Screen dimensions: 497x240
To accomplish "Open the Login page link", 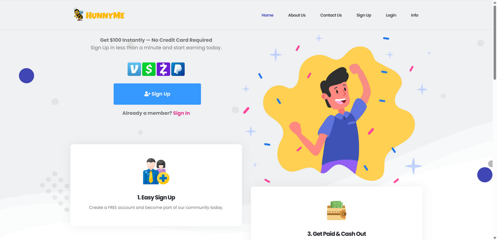I will click(x=391, y=15).
